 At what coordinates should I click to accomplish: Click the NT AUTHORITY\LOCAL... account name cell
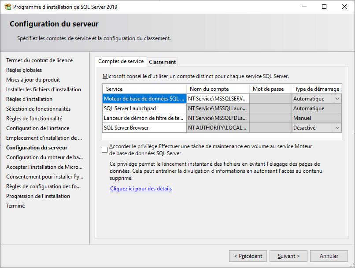[x=218, y=128]
